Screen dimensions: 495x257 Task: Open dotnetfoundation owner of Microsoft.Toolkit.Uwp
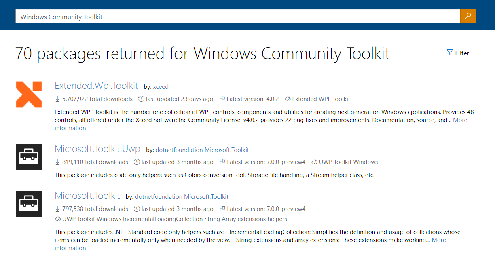pos(179,150)
